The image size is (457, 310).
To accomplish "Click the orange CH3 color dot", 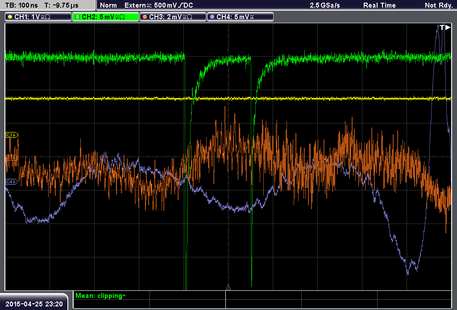I will [145, 17].
